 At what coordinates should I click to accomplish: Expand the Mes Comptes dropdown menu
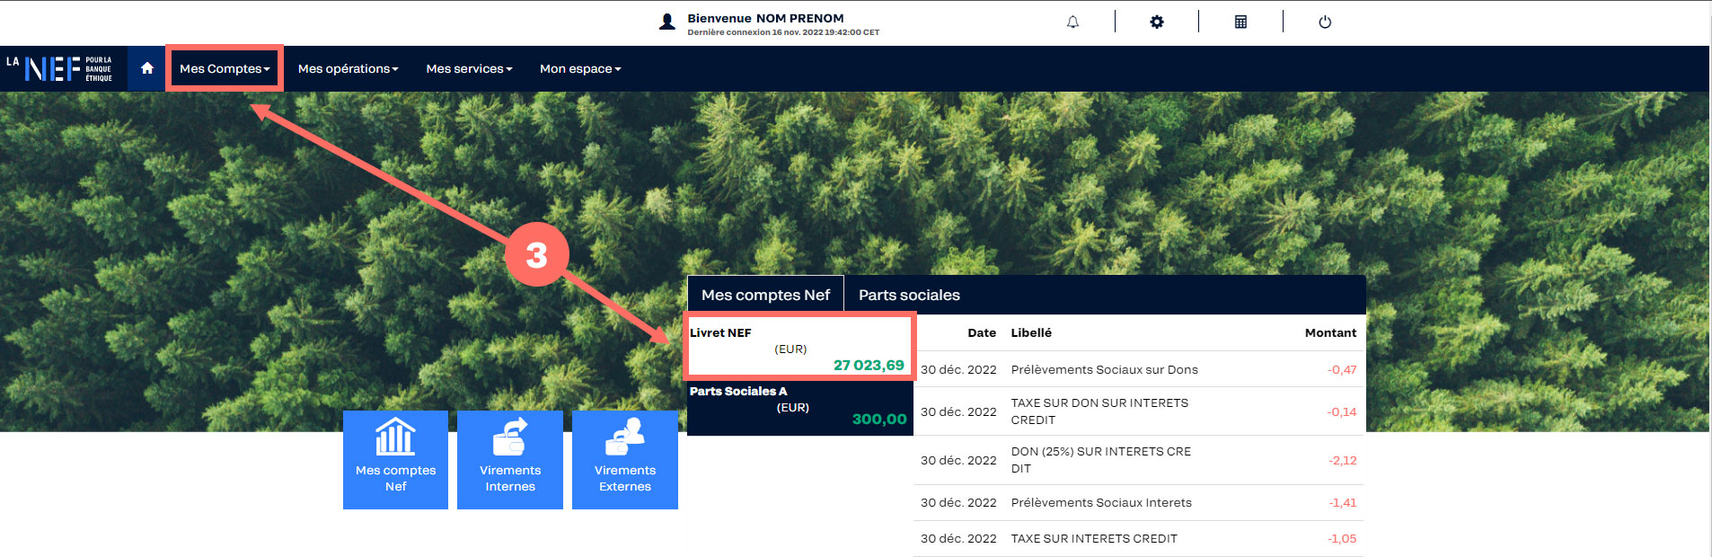(225, 68)
